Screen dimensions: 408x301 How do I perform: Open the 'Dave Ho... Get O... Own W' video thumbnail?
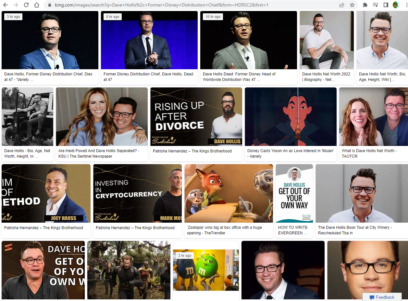point(43,270)
